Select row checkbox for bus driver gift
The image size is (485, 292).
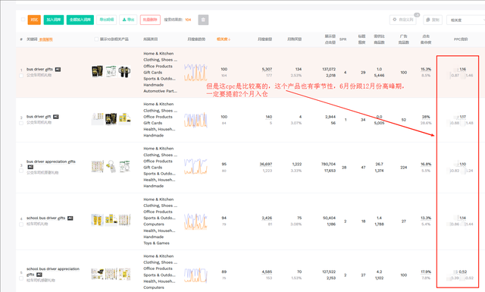tap(21, 123)
